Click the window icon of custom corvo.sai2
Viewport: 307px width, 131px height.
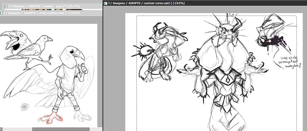point(106,3)
